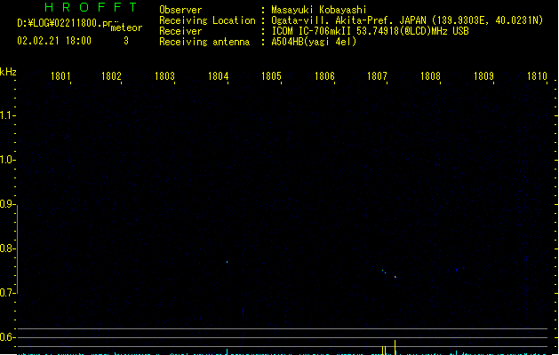Click the gray frequency range bar on left axis
The height and width of the screenshot is (355, 559).
(x=17, y=249)
